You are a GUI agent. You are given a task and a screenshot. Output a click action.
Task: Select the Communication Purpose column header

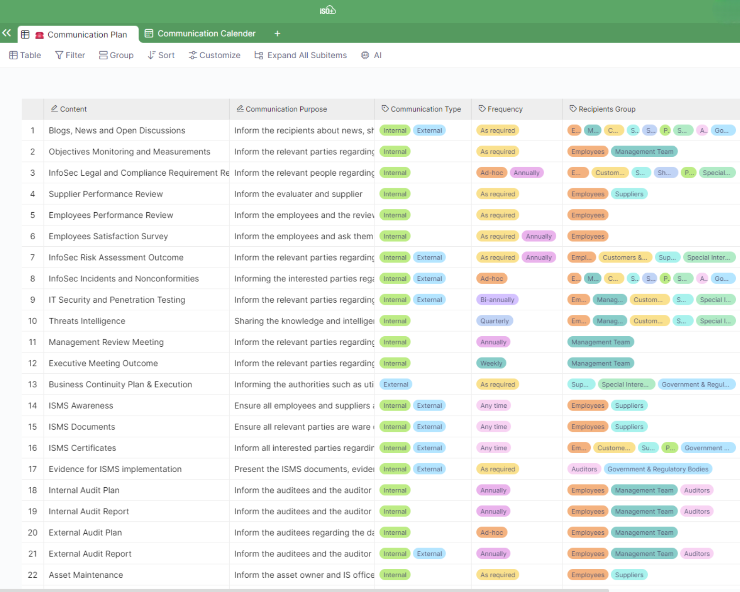click(286, 109)
